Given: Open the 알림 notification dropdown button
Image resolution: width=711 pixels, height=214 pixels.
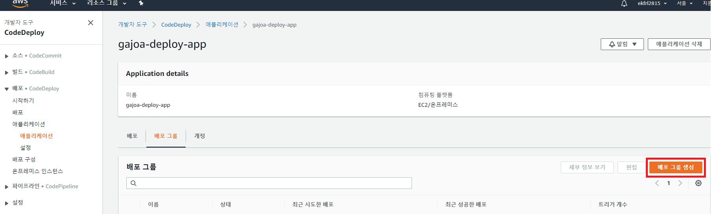Looking at the screenshot, I should (x=622, y=44).
